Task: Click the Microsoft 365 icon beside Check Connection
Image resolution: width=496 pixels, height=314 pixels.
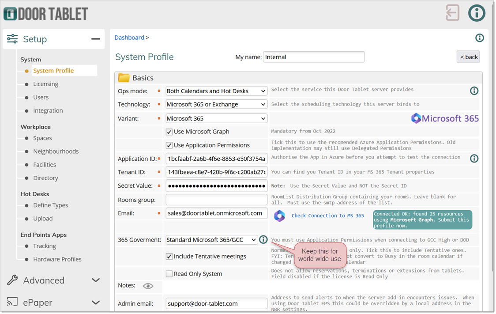Action: point(279,216)
